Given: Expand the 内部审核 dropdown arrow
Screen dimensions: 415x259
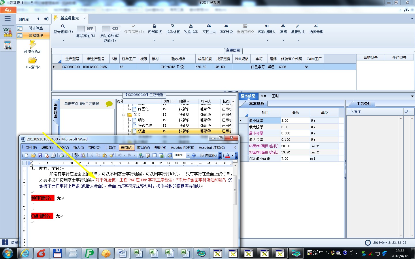Looking at the screenshot, I should (x=155, y=40).
